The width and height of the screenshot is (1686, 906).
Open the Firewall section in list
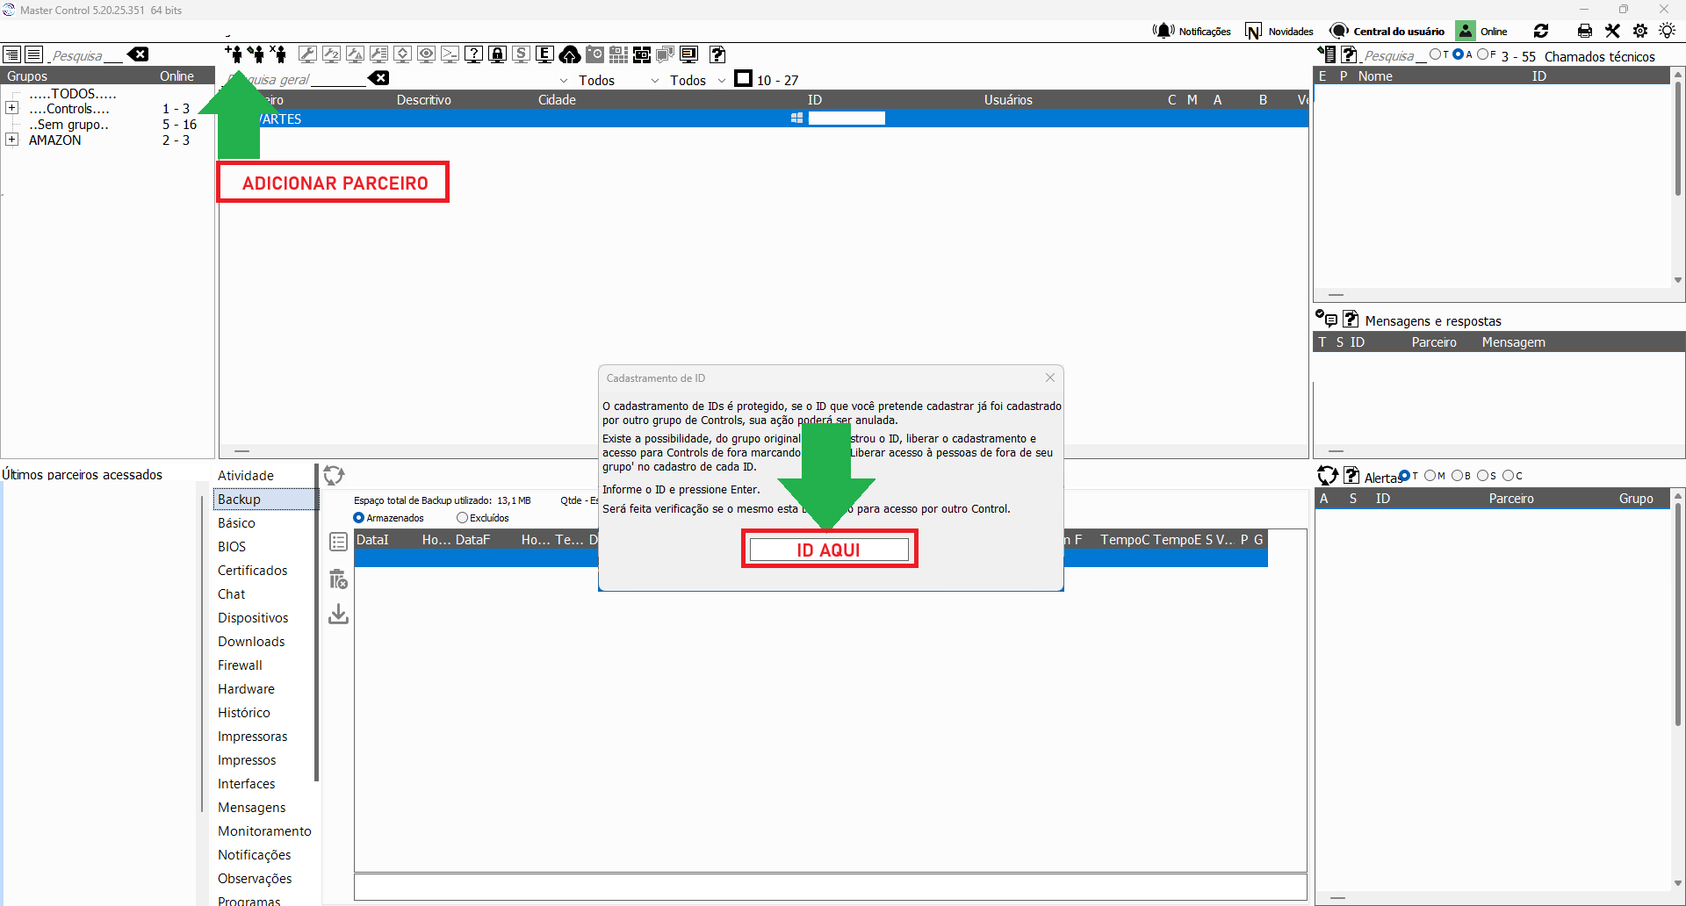(240, 665)
